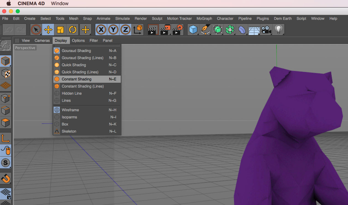Open the viewport Filter menu
This screenshot has height=205, width=348.
[x=94, y=40]
